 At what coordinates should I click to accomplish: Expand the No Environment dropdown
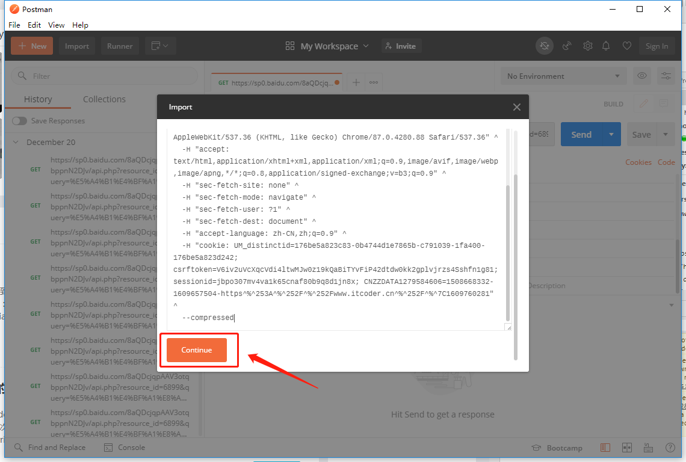click(x=563, y=76)
